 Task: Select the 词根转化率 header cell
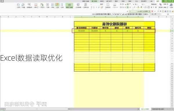(81, 28)
